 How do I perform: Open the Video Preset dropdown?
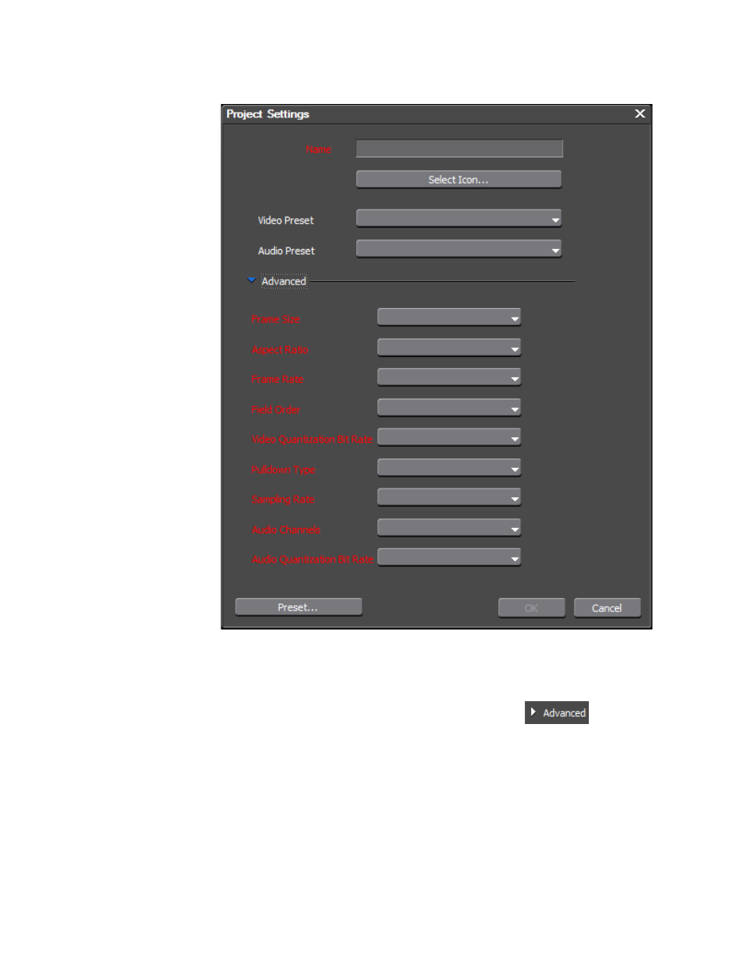click(x=459, y=218)
